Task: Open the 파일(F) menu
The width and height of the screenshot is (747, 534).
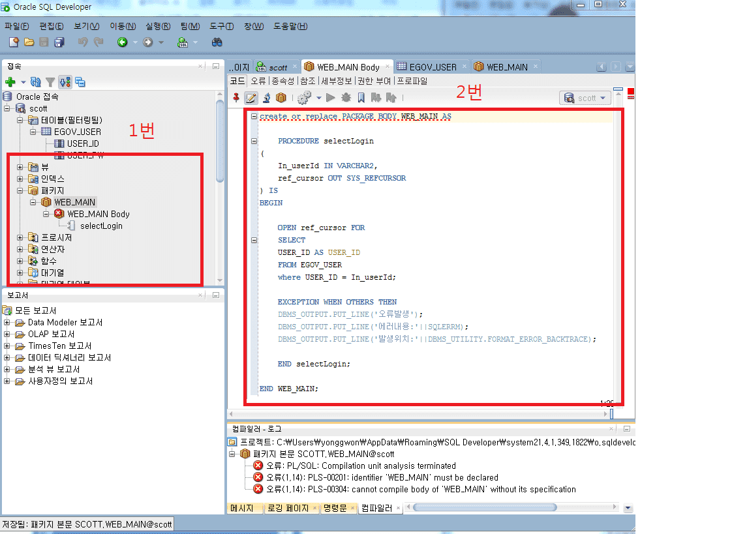Action: (x=17, y=26)
